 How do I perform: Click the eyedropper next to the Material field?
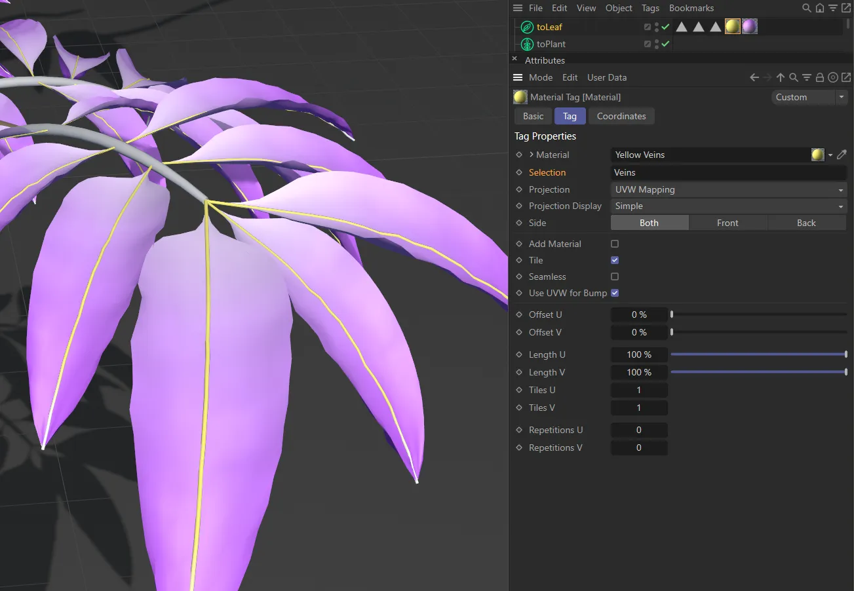point(842,155)
